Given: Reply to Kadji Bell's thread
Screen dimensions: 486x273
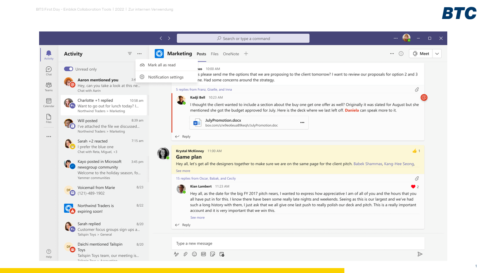Looking at the screenshot, I should pyautogui.click(x=183, y=136).
